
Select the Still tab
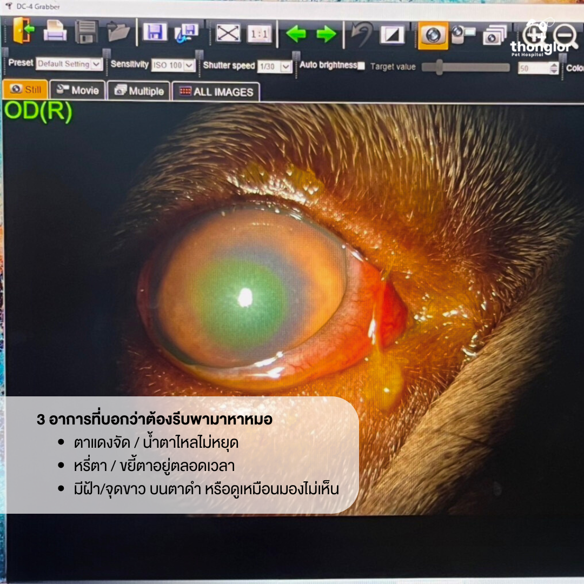pos(25,89)
